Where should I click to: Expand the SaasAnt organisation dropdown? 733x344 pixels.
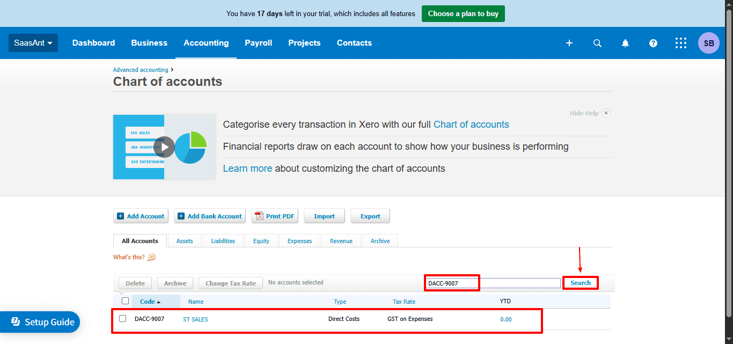click(33, 43)
